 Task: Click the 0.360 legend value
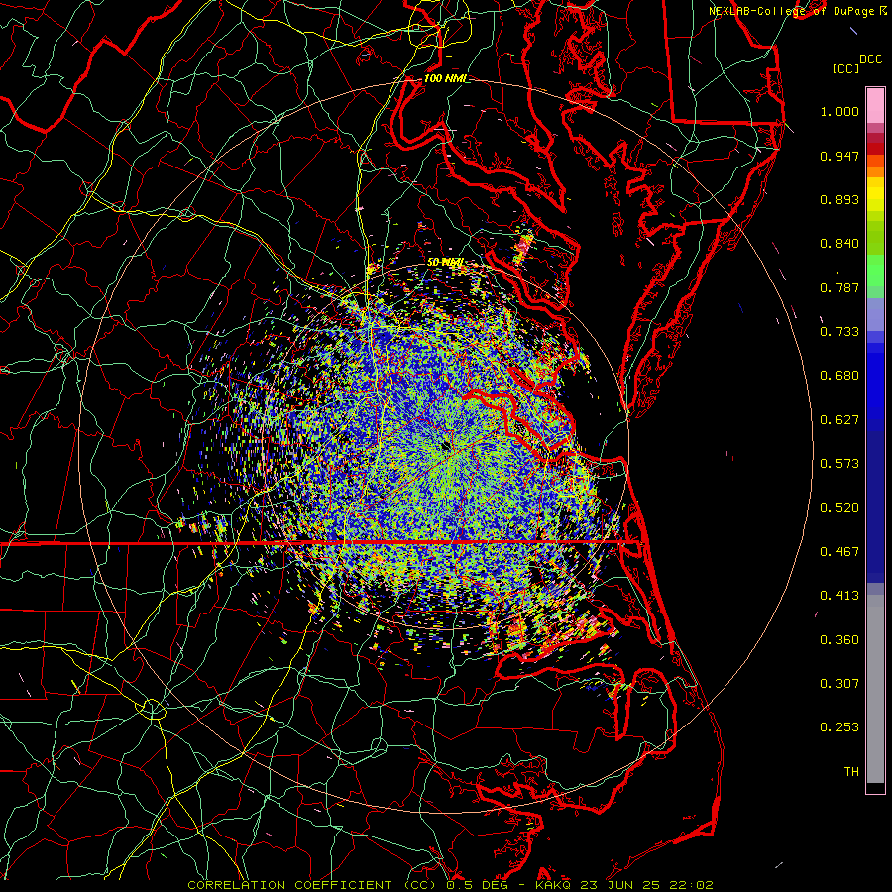point(839,640)
